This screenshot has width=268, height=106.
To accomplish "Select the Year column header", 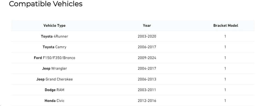I will (147, 26).
